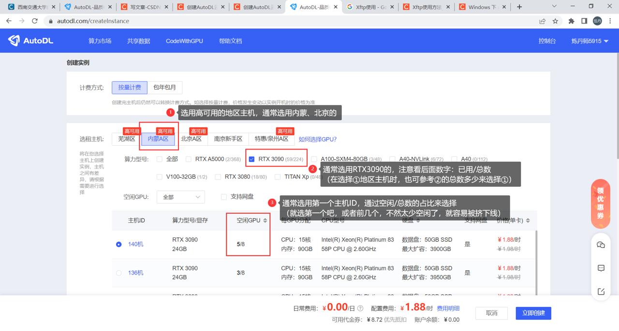Choose the 南京新手区 region
619x331 pixels.
(228, 139)
